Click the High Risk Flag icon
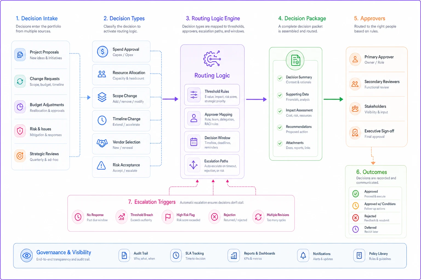 point(168,217)
